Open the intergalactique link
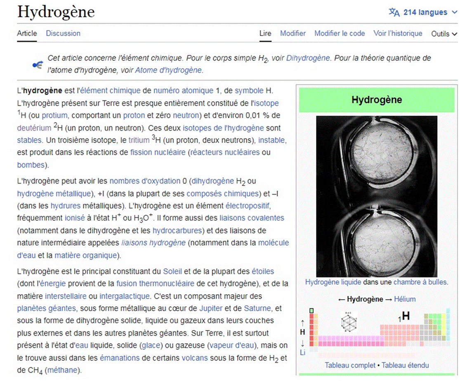460x381 pixels. 125,296
